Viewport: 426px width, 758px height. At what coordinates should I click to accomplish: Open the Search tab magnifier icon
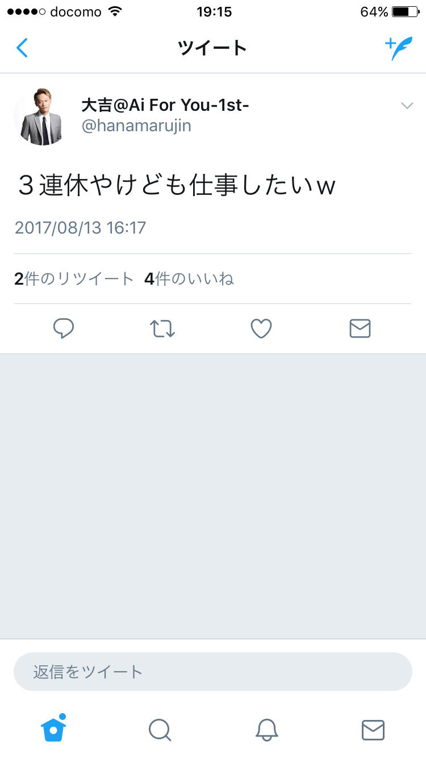pyautogui.click(x=160, y=730)
